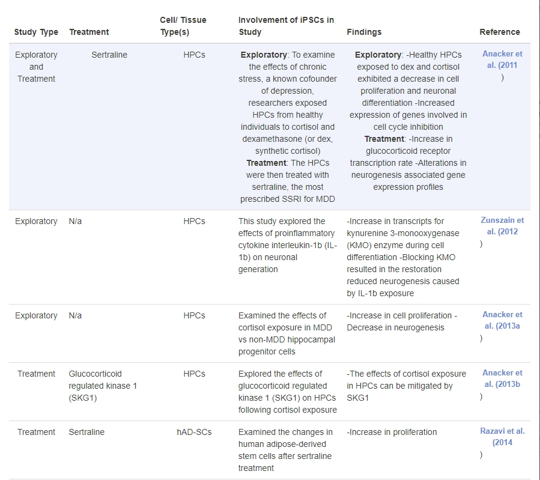Click the Sertraline cell in the first row
Viewport: 540px width, 480px height.
(x=109, y=55)
